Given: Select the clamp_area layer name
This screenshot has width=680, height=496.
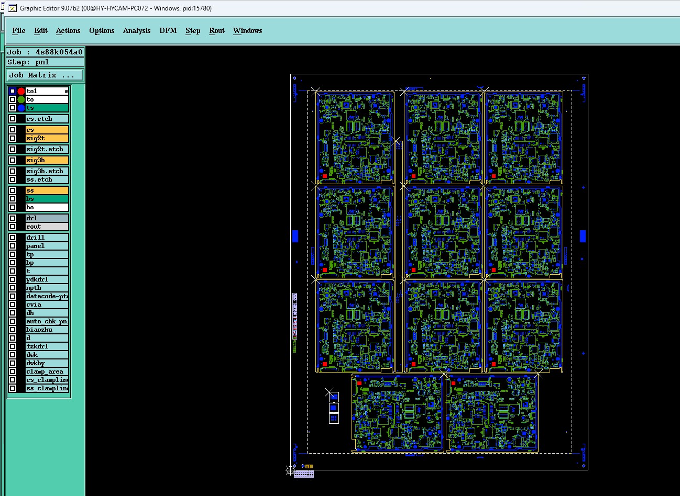Looking at the screenshot, I should (47, 371).
